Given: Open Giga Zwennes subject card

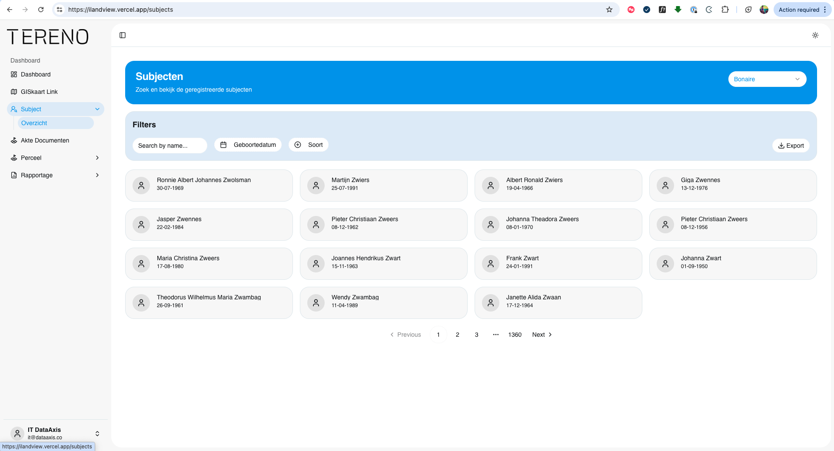Looking at the screenshot, I should point(733,186).
